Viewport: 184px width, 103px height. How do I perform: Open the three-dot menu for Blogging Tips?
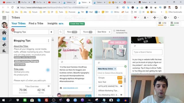49,41
